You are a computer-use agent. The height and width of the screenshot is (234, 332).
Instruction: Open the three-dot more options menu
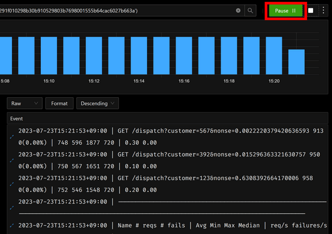point(323,11)
